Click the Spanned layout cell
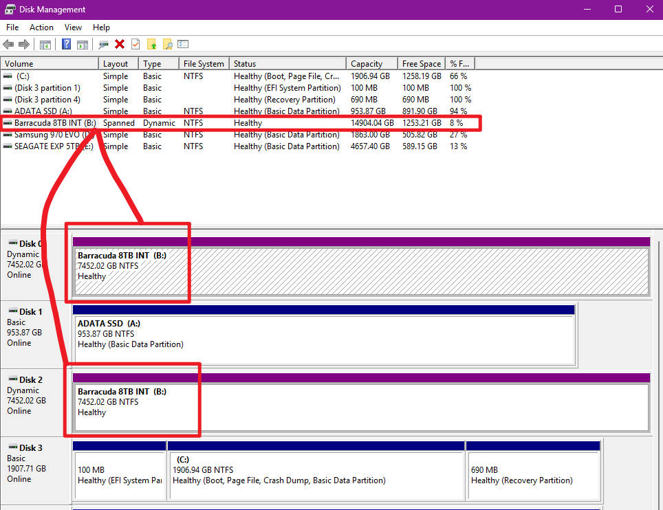Viewport: 663px width, 510px height. (119, 123)
